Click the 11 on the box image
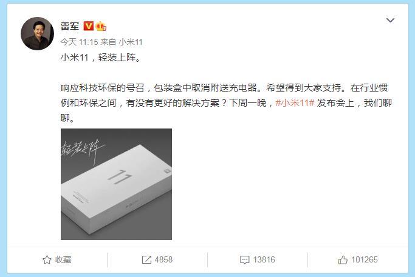Screen dimensions: 415x277 click(120, 177)
